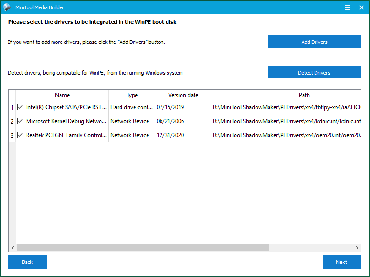This screenshot has width=370, height=277.
Task: Uncheck the Microsoft Kernel Debug Network driver
Action: tap(20, 121)
